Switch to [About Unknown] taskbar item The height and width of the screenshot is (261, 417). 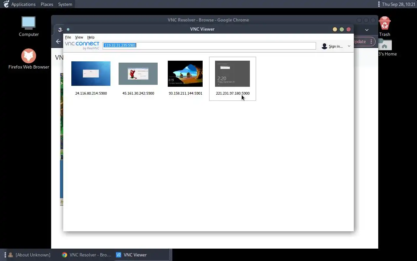pyautogui.click(x=30, y=255)
